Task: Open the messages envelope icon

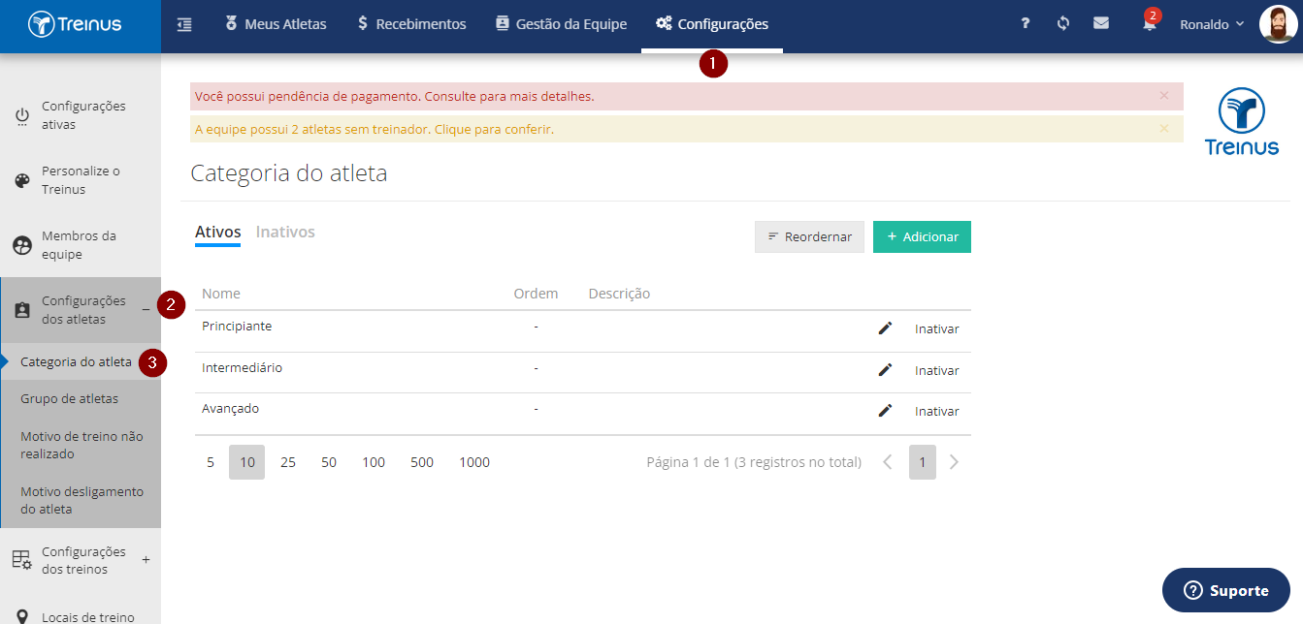Action: (x=1101, y=23)
